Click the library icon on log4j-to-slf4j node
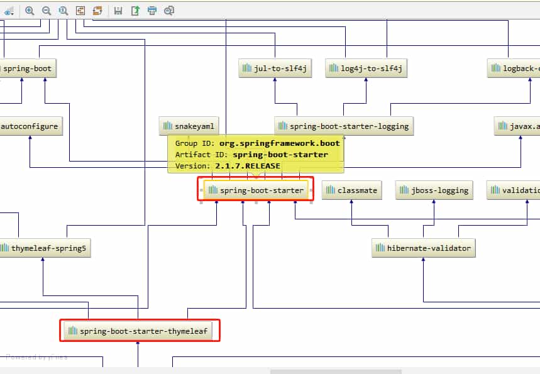Screen dimensions: 540x374 (x=334, y=68)
